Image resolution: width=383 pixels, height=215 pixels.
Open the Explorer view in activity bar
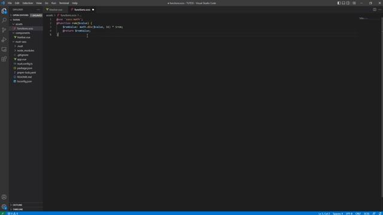[4, 11]
